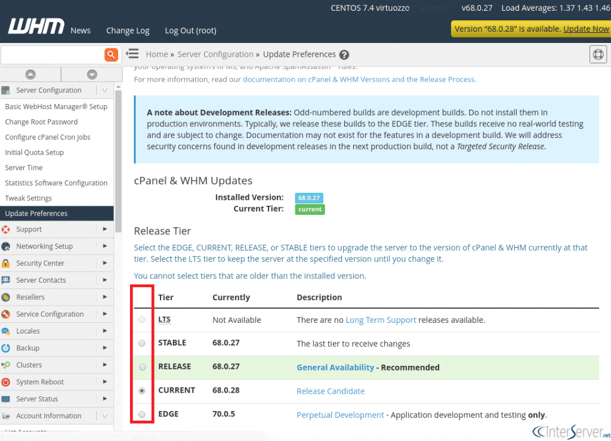Select the STABLE tier radio button
This screenshot has width=611, height=441.
click(x=142, y=343)
